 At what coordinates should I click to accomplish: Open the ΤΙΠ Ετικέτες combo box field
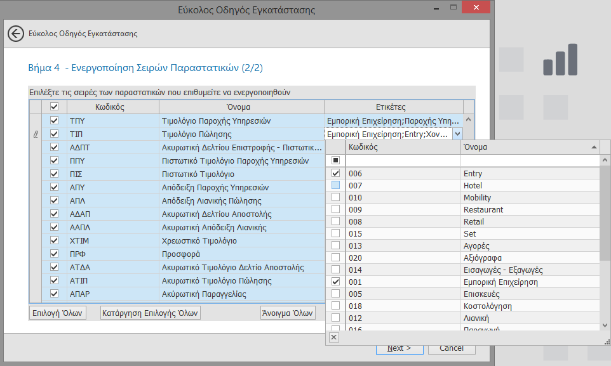389,134
